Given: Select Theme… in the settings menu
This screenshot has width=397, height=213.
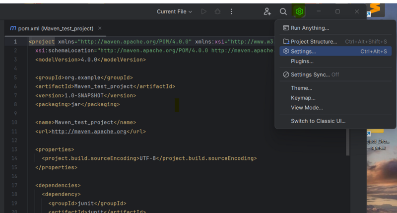Looking at the screenshot, I should [335, 88].
